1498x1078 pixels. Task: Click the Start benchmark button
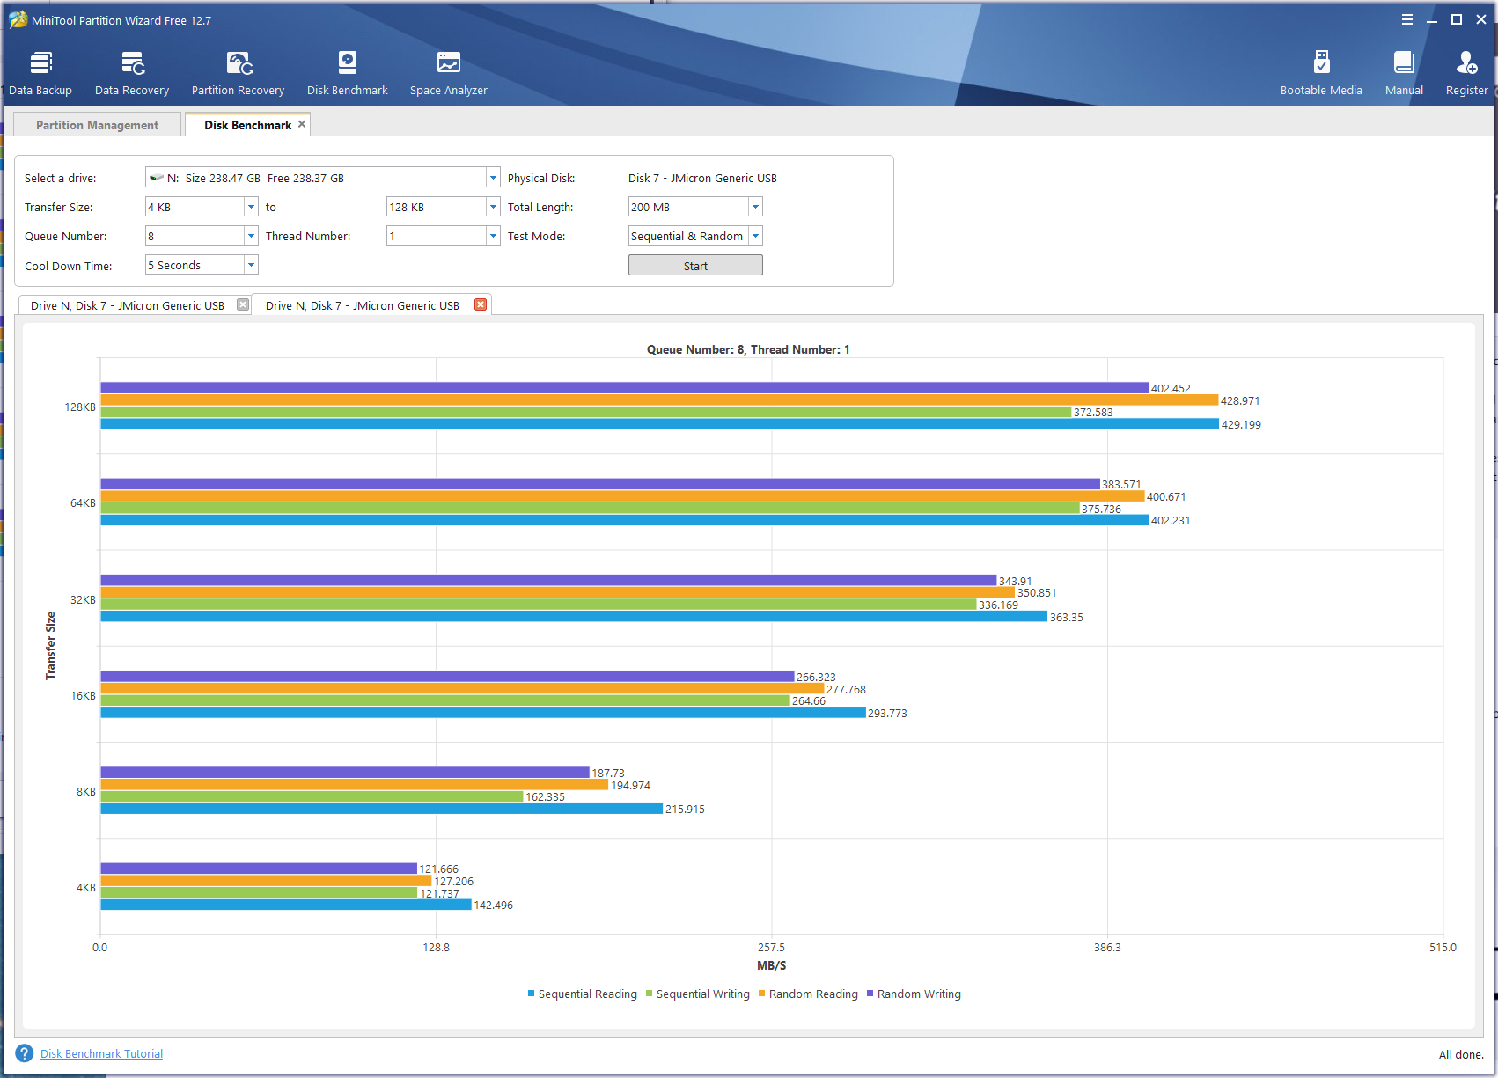pyautogui.click(x=695, y=266)
